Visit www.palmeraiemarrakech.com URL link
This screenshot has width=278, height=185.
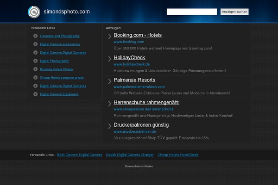click(139, 87)
